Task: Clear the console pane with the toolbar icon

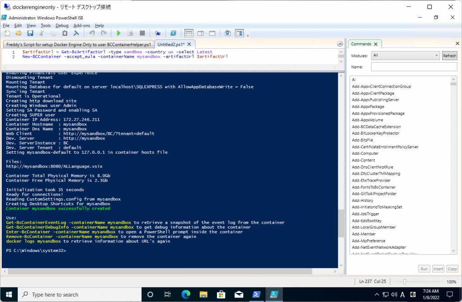Action: [76, 33]
